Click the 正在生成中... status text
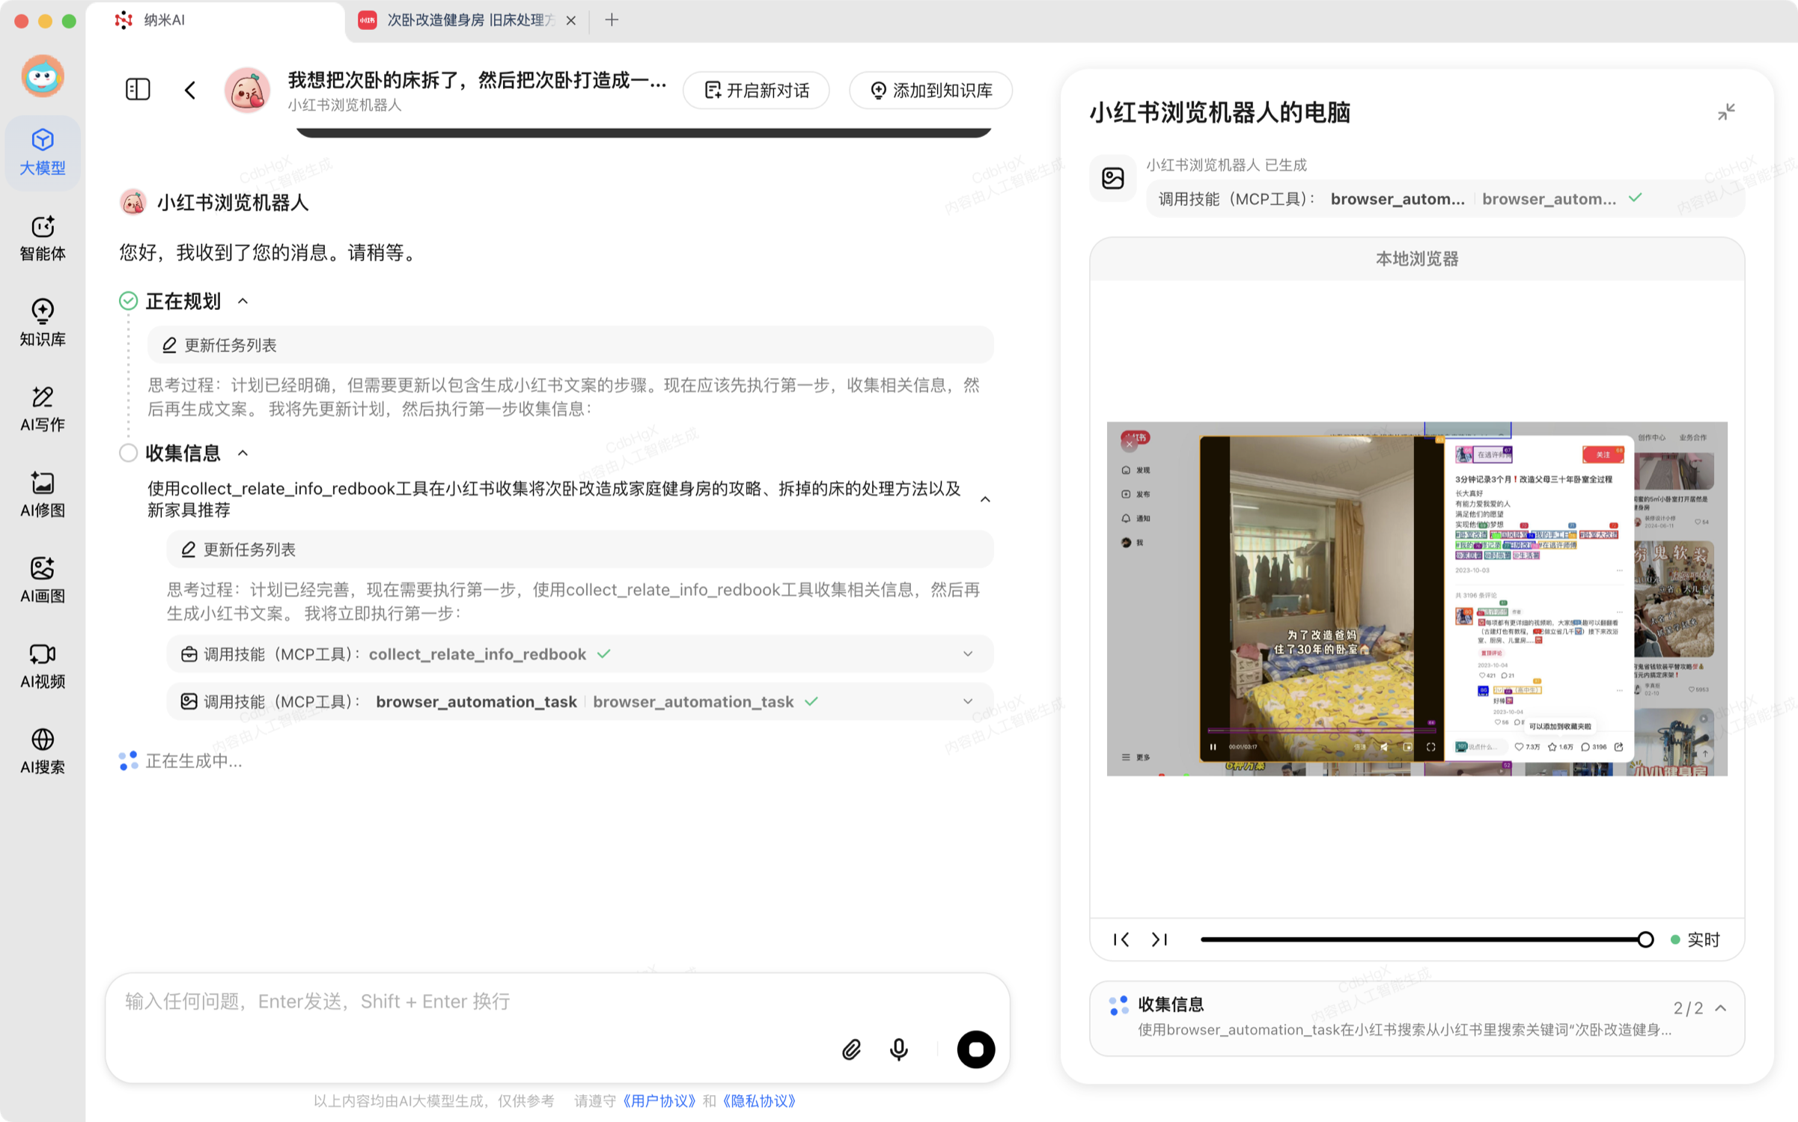 tap(194, 762)
